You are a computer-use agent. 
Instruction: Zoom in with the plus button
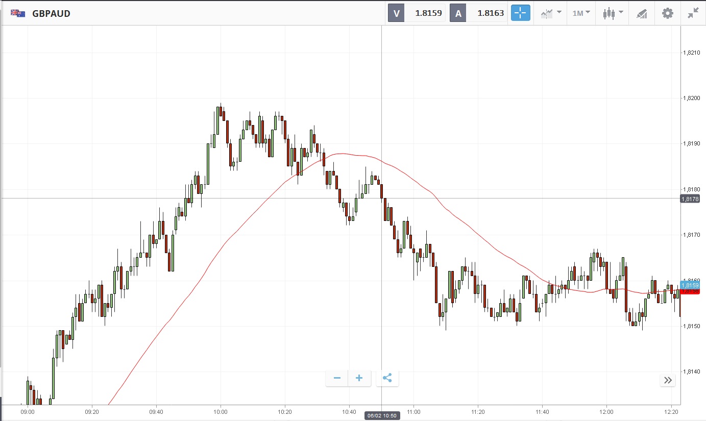[359, 378]
